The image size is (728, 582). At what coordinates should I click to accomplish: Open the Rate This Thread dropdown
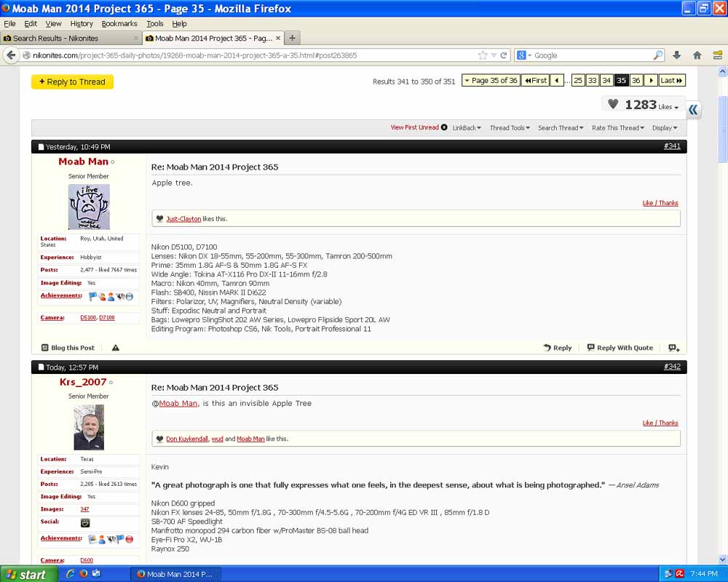pyautogui.click(x=617, y=128)
